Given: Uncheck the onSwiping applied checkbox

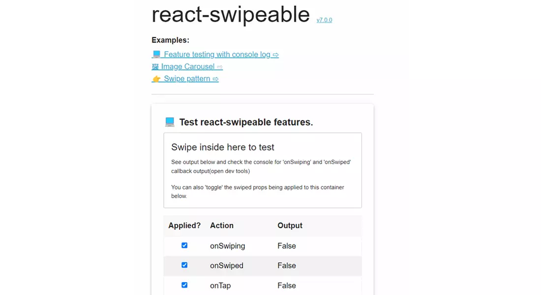Looking at the screenshot, I should click(184, 245).
